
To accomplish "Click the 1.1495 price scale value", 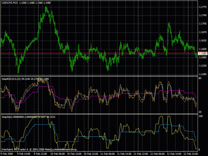I will click(203, 74).
